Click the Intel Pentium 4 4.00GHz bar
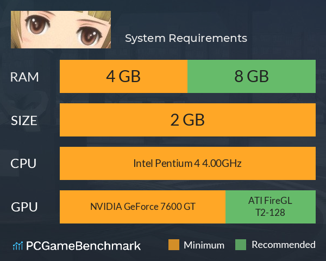326x261 pixels. coord(187,163)
